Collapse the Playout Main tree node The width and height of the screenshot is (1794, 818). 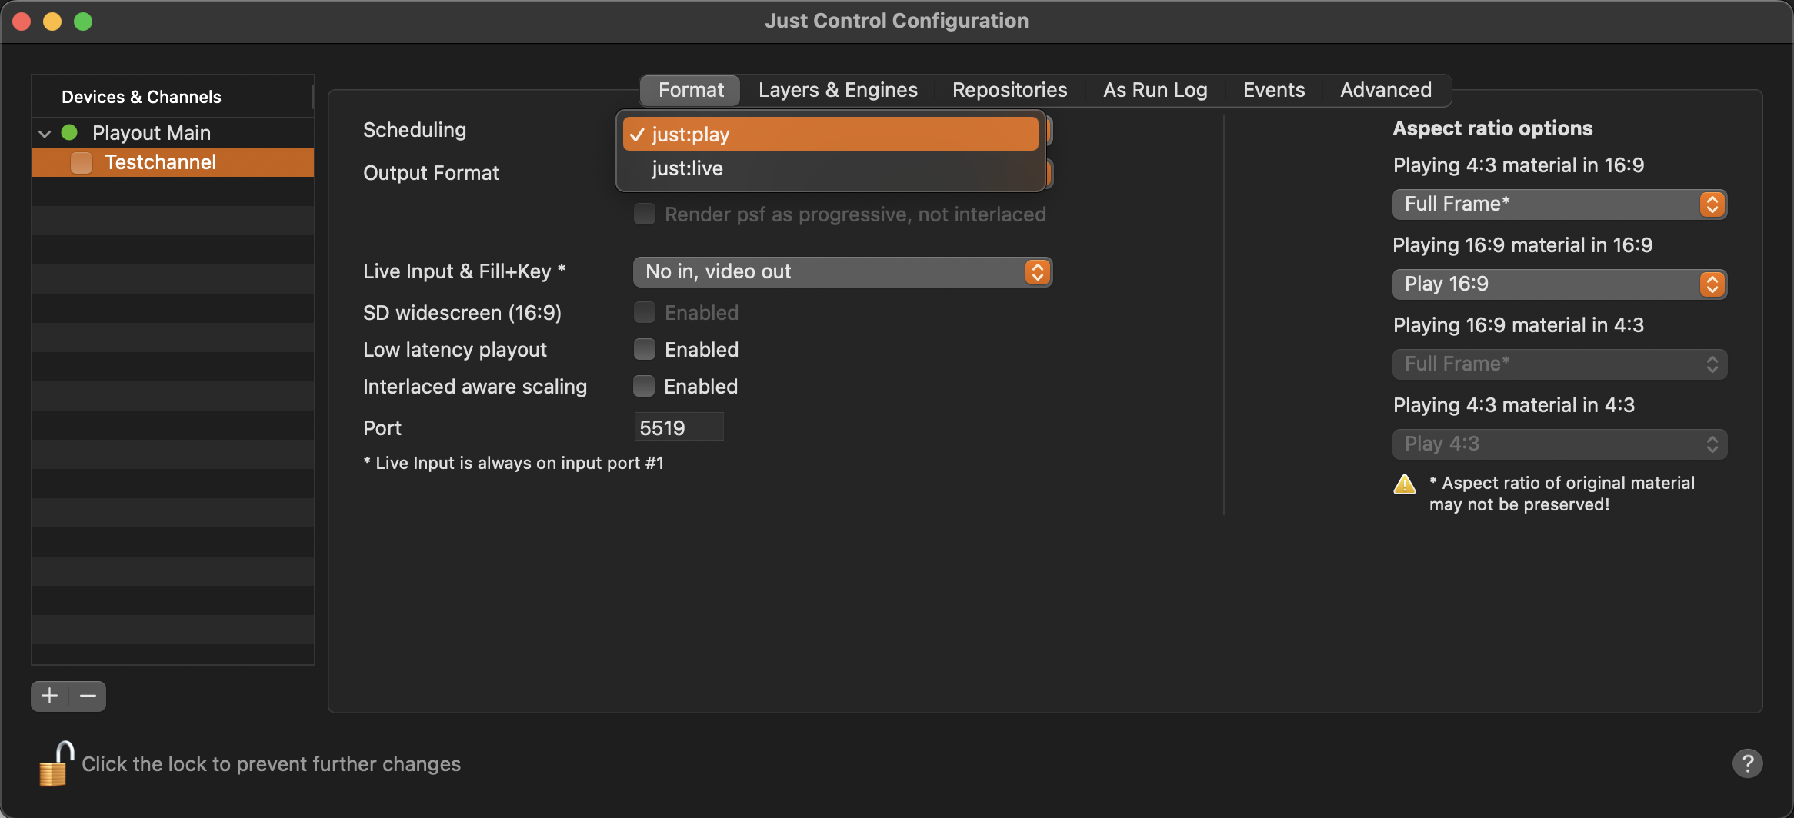(45, 133)
